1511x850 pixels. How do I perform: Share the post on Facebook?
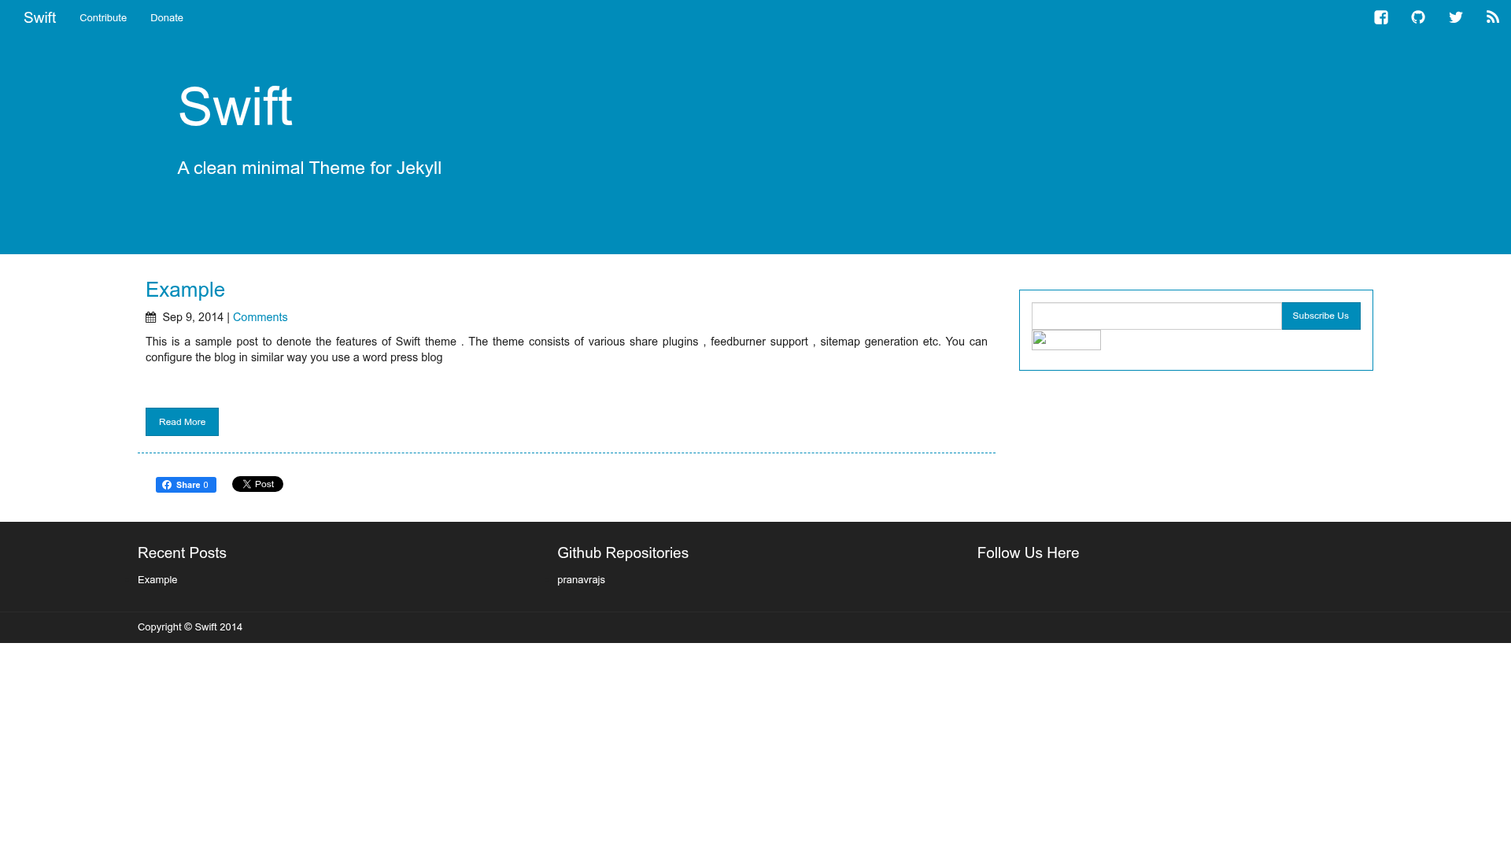click(x=186, y=485)
